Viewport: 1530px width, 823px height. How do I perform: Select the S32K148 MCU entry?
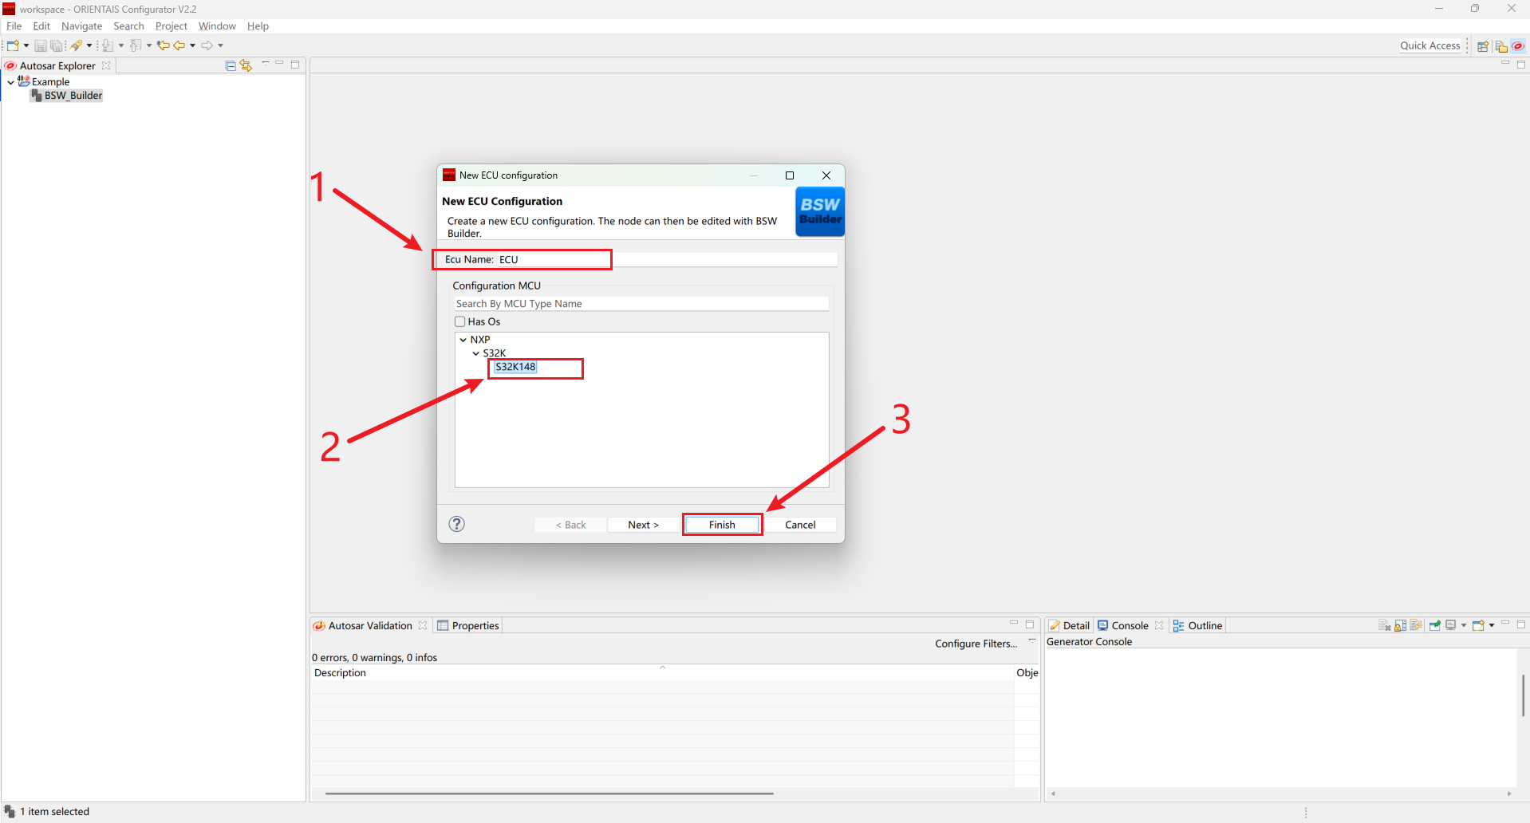click(x=515, y=367)
